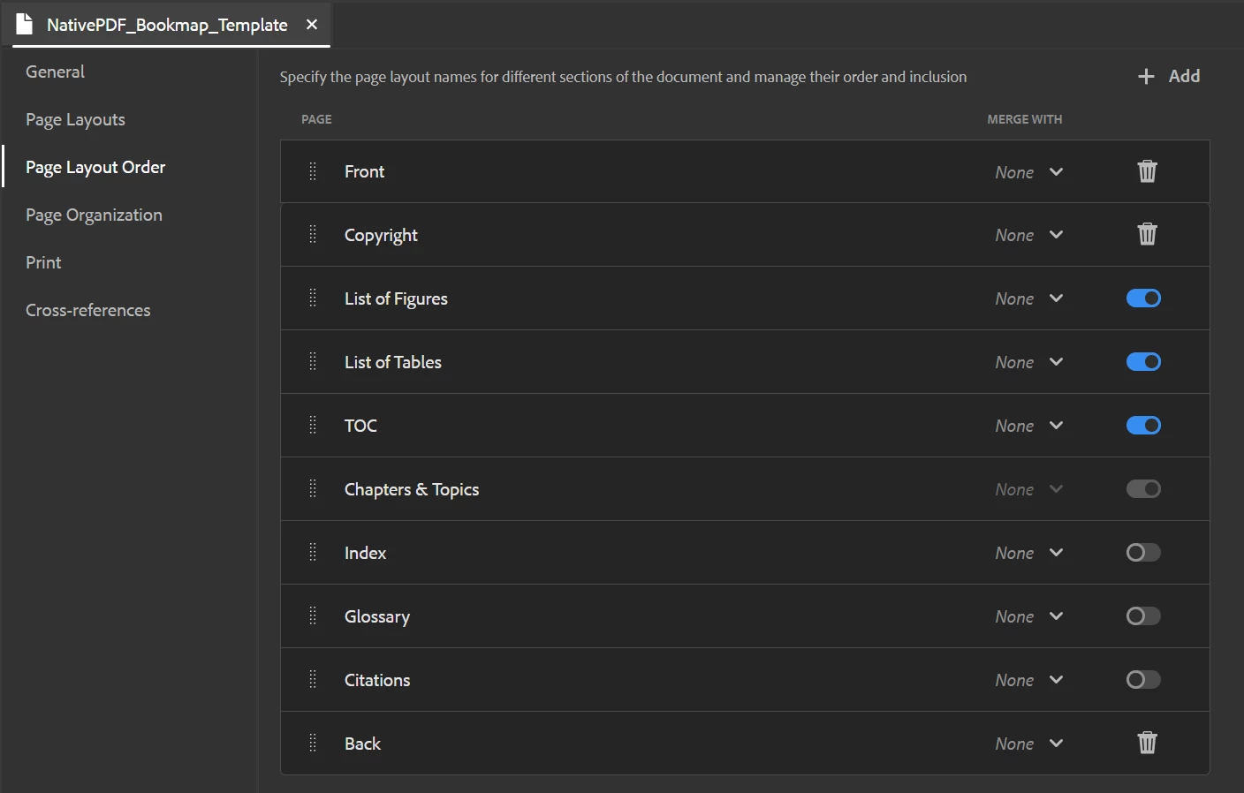The width and height of the screenshot is (1244, 793).
Task: Delete the Back page layout row
Action: (x=1147, y=743)
